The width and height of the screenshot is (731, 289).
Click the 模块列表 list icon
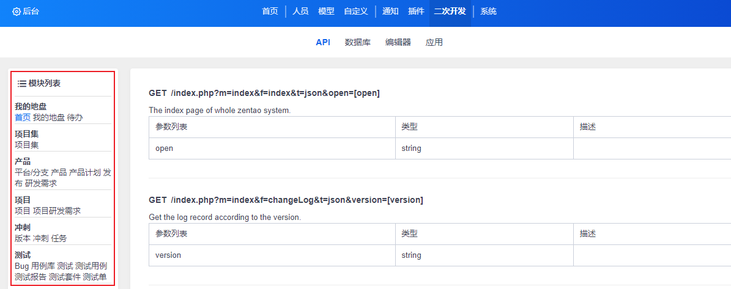point(22,83)
